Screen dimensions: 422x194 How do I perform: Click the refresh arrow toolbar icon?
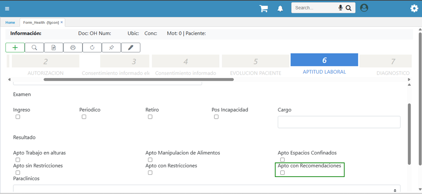click(x=92, y=47)
